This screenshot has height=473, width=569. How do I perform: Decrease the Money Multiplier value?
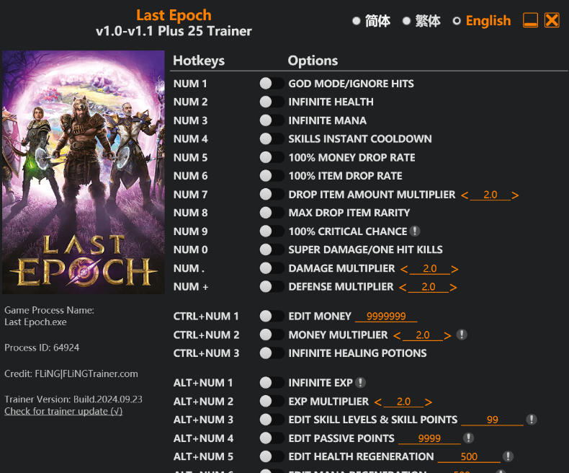click(x=397, y=336)
